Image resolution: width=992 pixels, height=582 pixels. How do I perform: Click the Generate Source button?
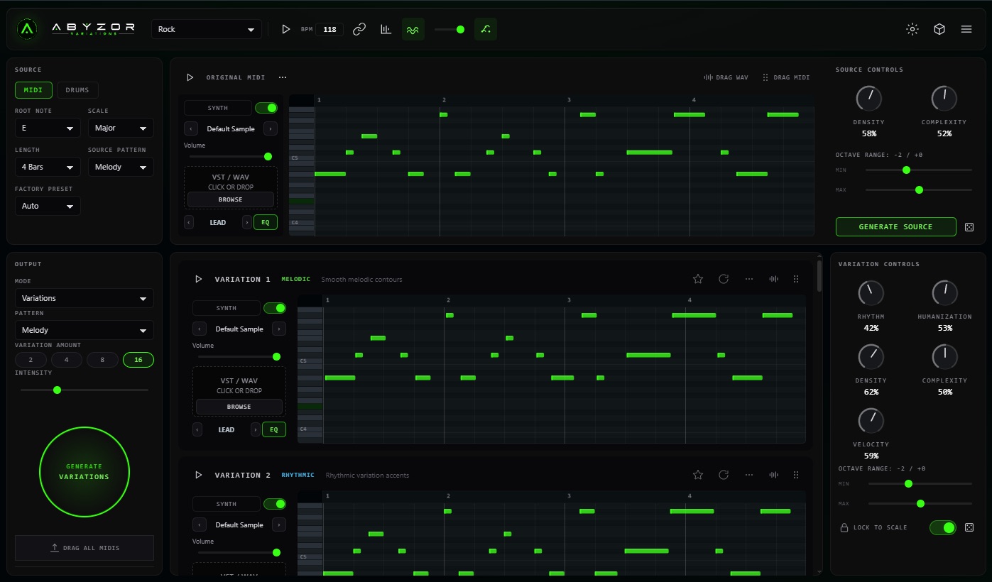895,226
